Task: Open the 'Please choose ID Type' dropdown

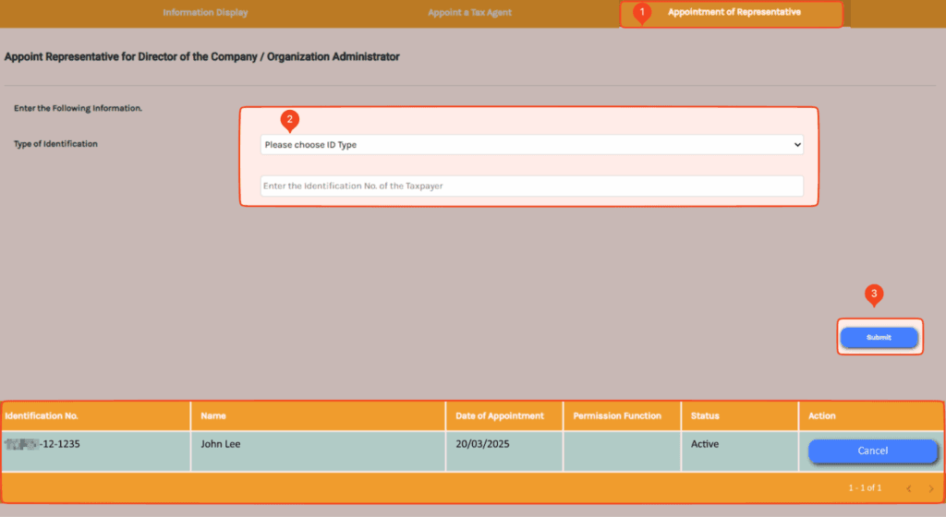Action: point(531,145)
